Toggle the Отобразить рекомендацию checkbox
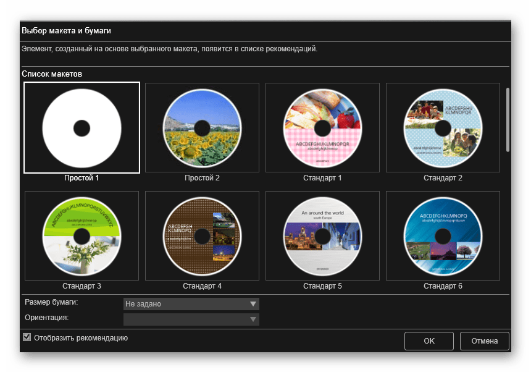The width and height of the screenshot is (531, 372). pyautogui.click(x=27, y=337)
